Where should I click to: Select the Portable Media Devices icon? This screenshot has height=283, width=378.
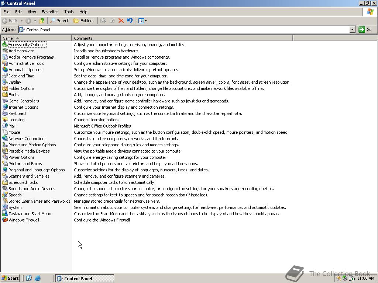(x=5, y=151)
